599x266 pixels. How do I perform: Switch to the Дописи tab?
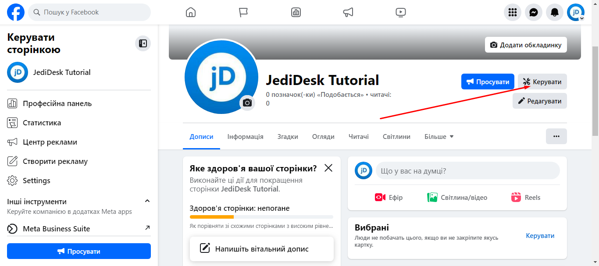pyautogui.click(x=202, y=136)
